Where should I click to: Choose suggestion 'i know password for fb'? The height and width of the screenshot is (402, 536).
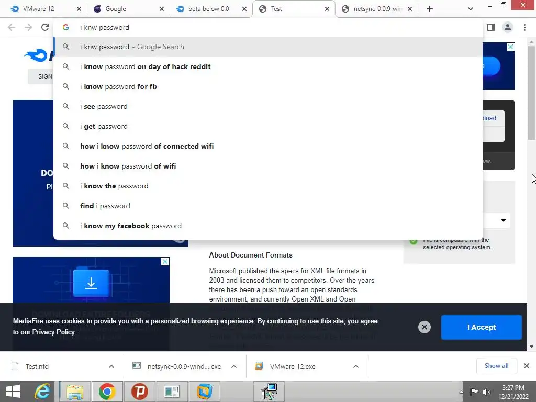click(x=268, y=86)
